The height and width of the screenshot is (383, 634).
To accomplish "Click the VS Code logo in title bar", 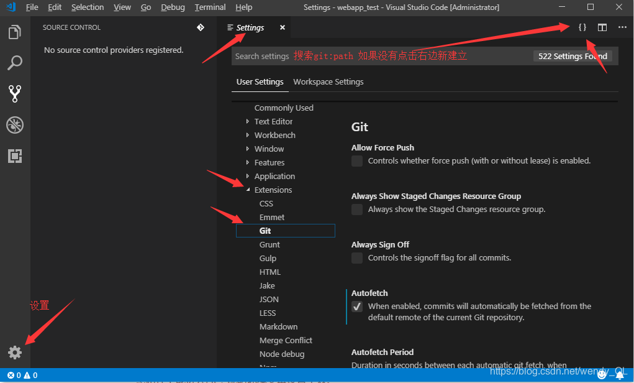I will [x=11, y=7].
